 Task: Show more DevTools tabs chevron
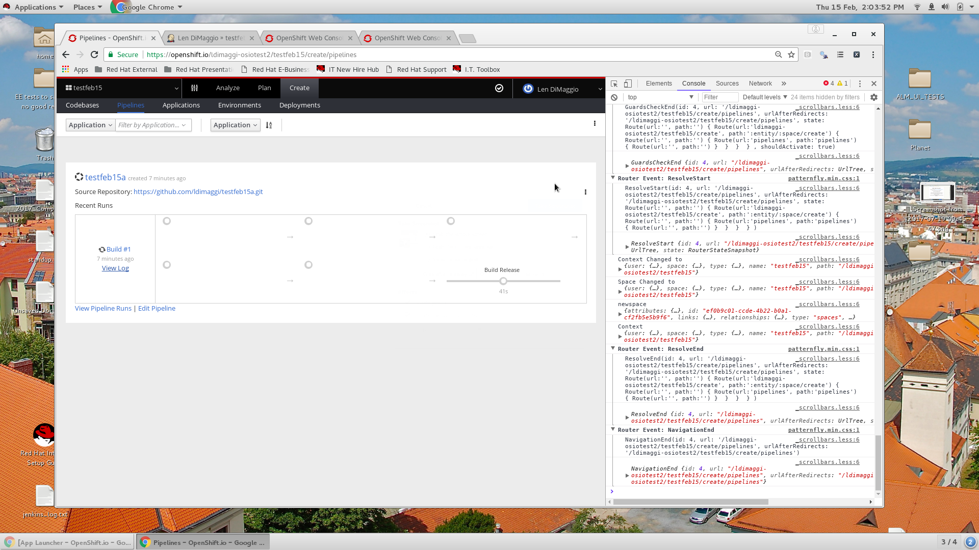(x=784, y=84)
